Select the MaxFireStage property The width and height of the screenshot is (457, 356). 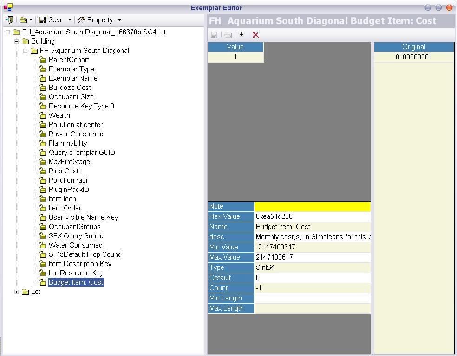click(x=69, y=162)
